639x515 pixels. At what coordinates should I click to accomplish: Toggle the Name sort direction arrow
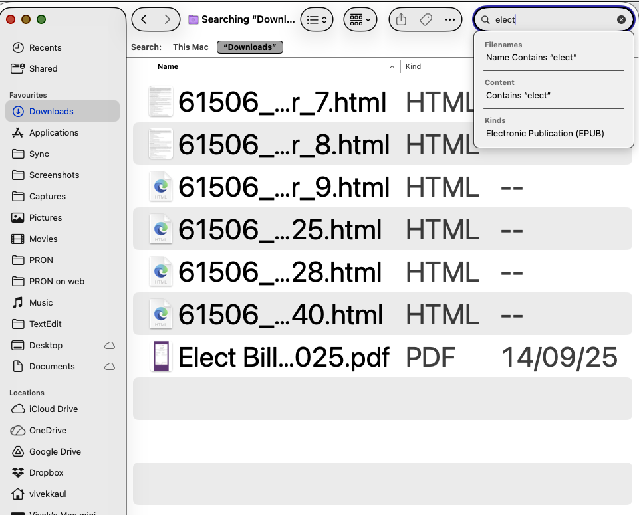(x=392, y=66)
